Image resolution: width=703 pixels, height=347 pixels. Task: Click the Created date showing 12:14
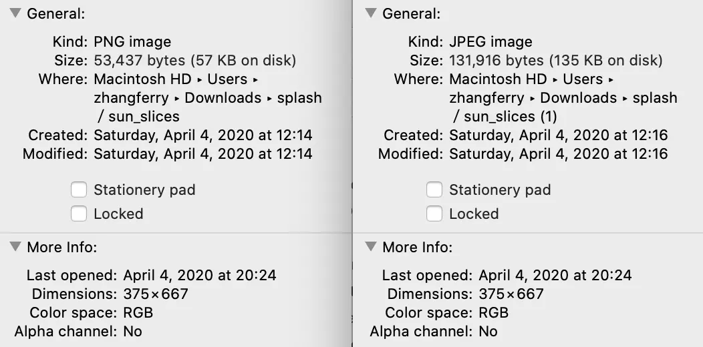tap(202, 135)
